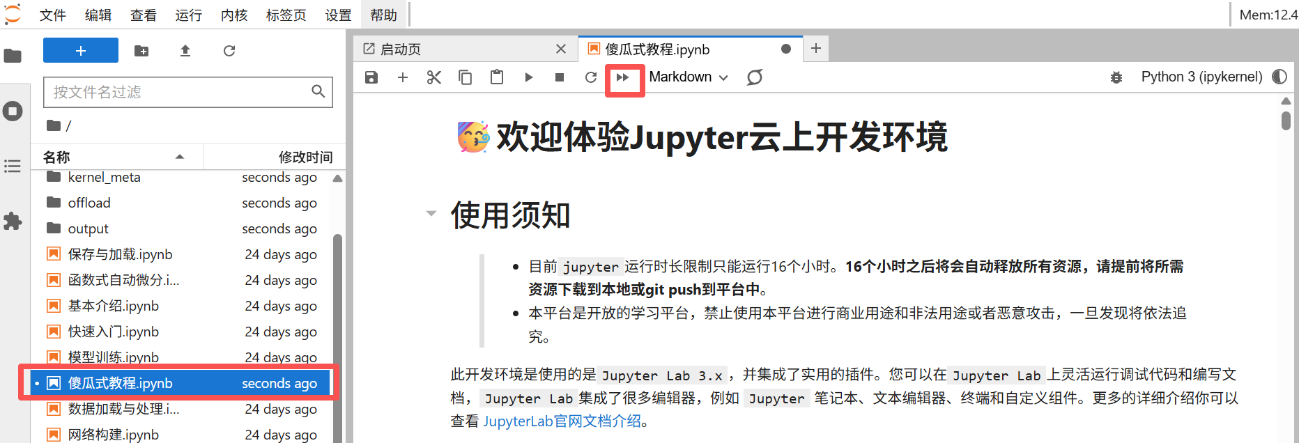This screenshot has width=1299, height=443.
Task: Open the 帮助 menu
Action: coord(384,15)
